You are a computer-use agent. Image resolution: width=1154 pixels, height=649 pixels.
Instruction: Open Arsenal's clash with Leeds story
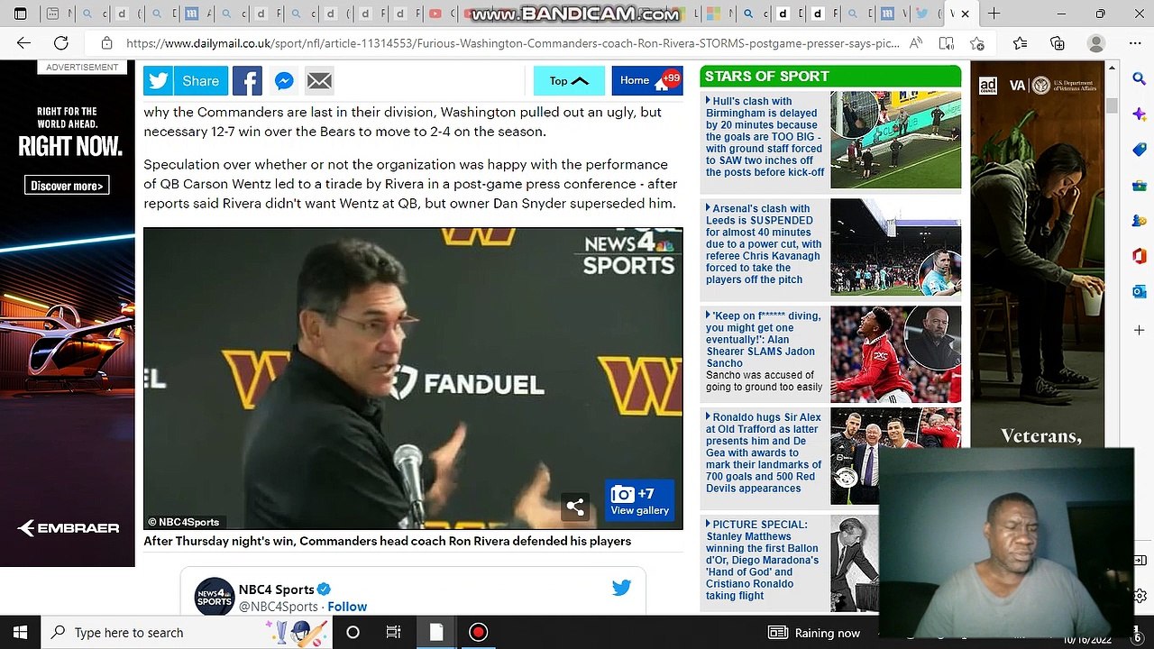[764, 244]
